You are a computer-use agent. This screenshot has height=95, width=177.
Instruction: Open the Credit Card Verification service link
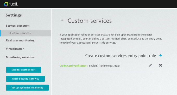click(73, 66)
